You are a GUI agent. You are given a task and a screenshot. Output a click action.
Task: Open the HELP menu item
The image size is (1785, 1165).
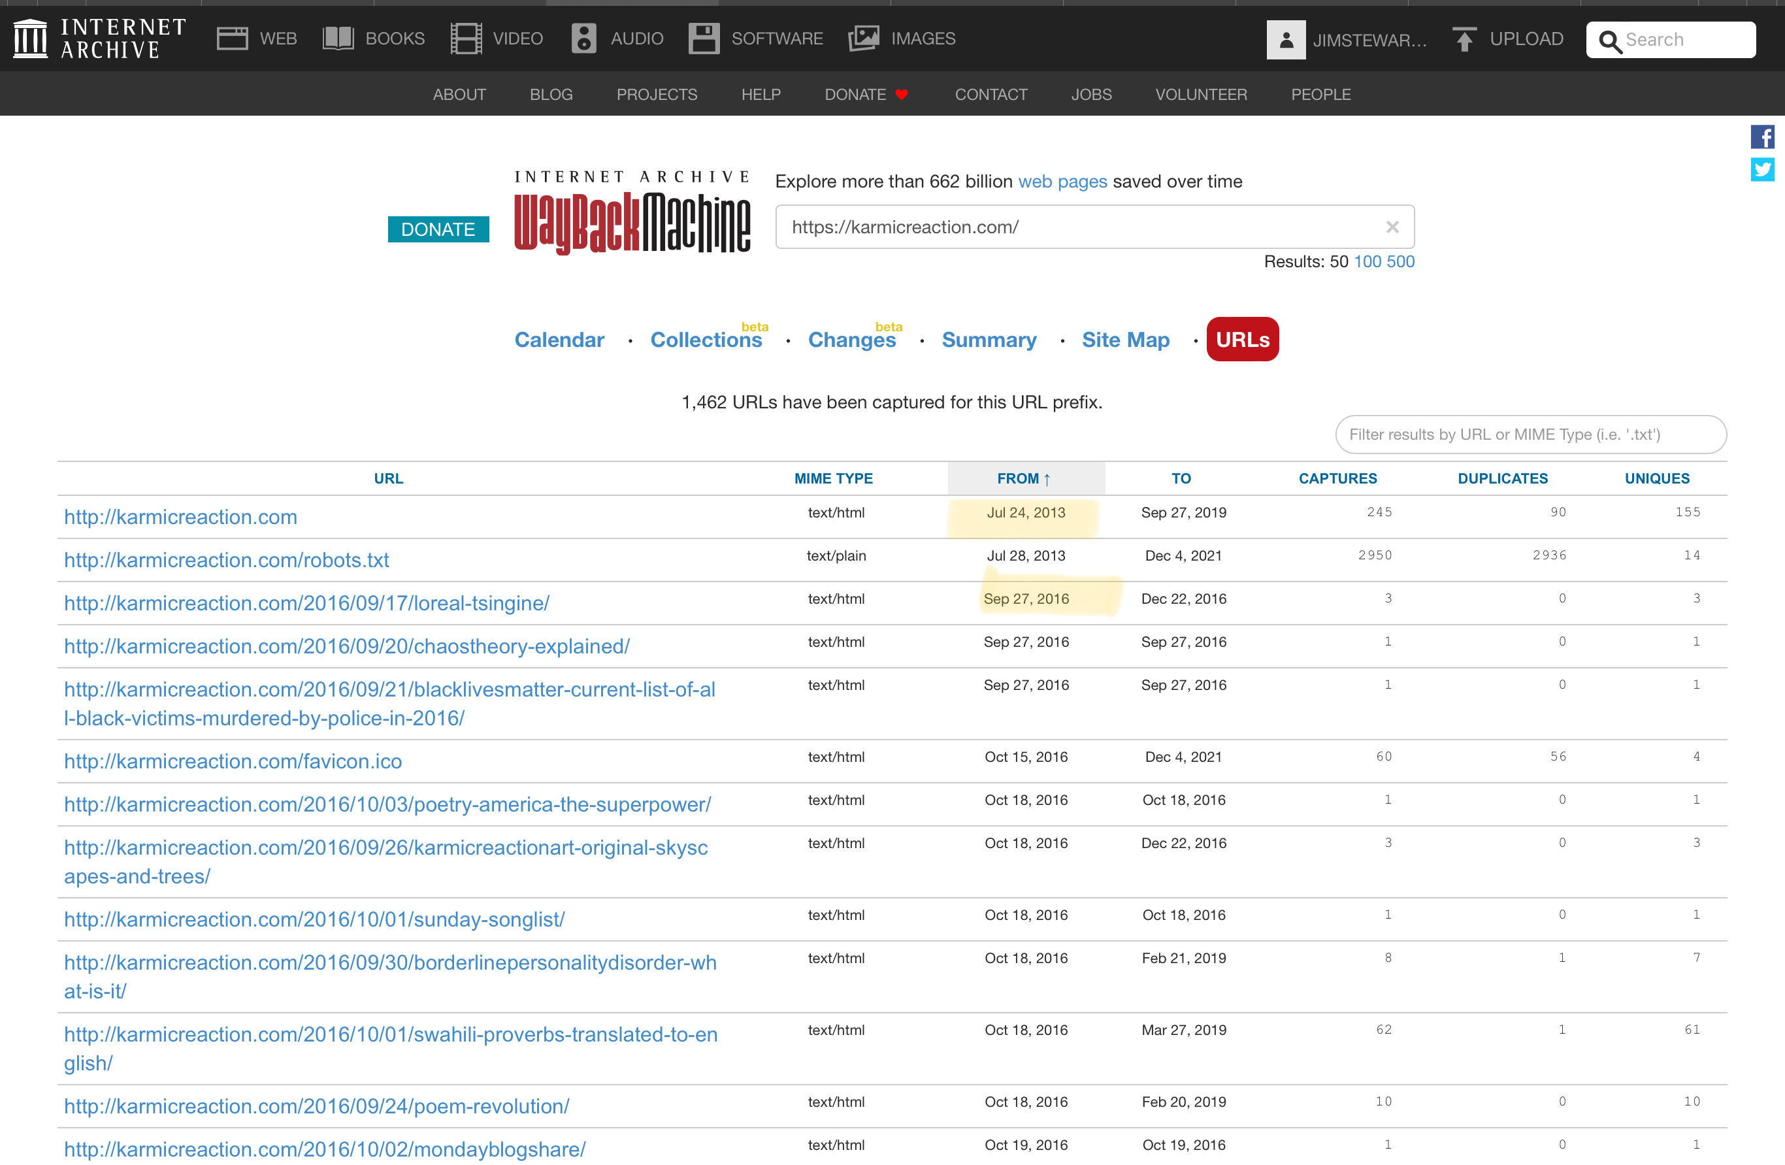[761, 95]
